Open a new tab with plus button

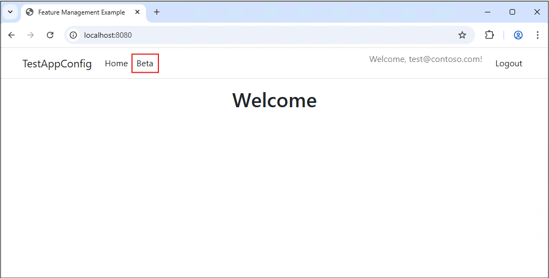click(x=157, y=12)
